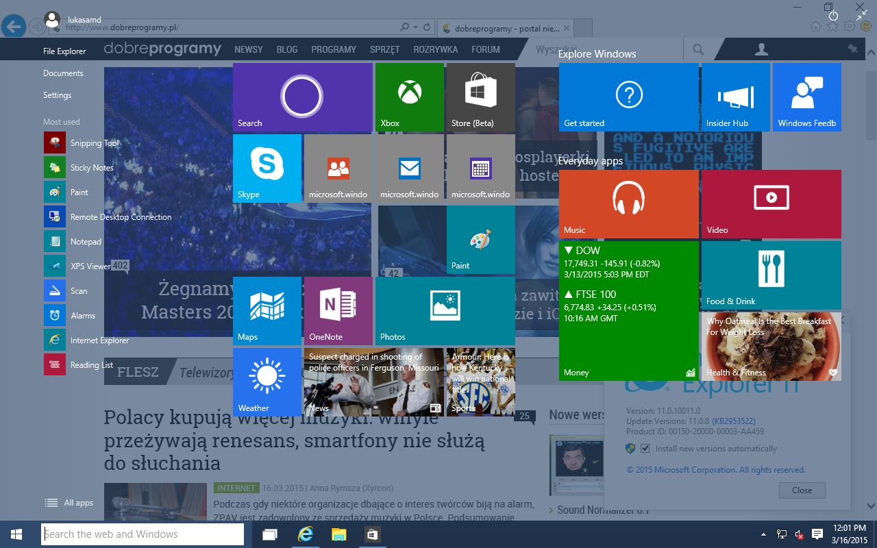Launch the Insider Hub tile
This screenshot has height=548, width=877.
[736, 97]
